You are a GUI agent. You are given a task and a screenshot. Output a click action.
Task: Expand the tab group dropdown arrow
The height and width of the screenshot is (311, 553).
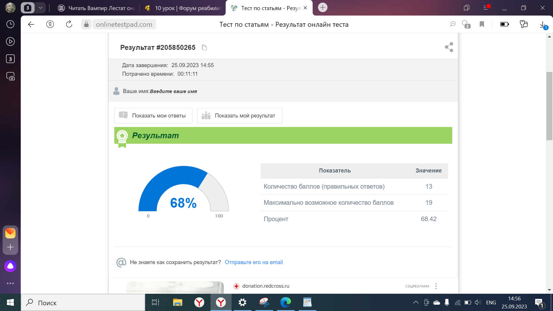click(x=40, y=8)
